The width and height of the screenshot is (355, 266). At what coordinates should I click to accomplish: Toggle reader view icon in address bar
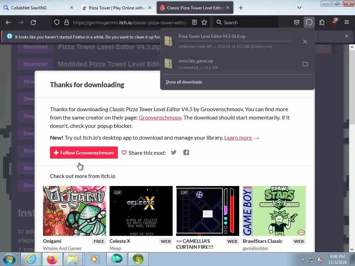(194, 23)
